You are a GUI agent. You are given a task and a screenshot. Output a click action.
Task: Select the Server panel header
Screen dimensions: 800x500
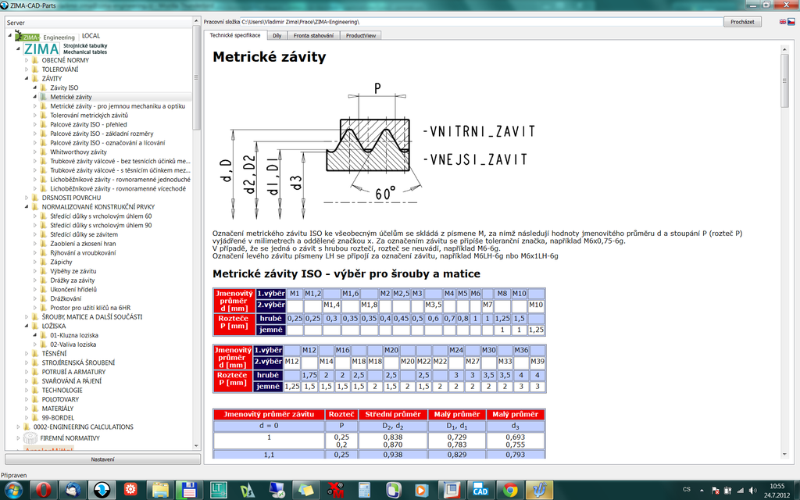click(x=99, y=23)
